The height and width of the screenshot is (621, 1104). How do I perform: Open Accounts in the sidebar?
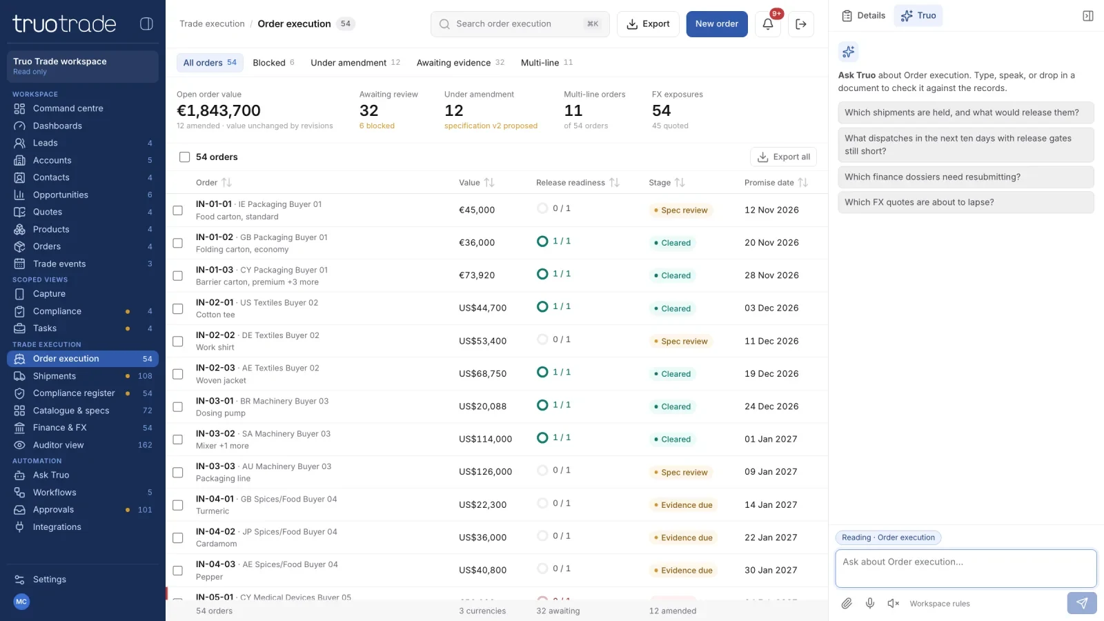(x=83, y=160)
